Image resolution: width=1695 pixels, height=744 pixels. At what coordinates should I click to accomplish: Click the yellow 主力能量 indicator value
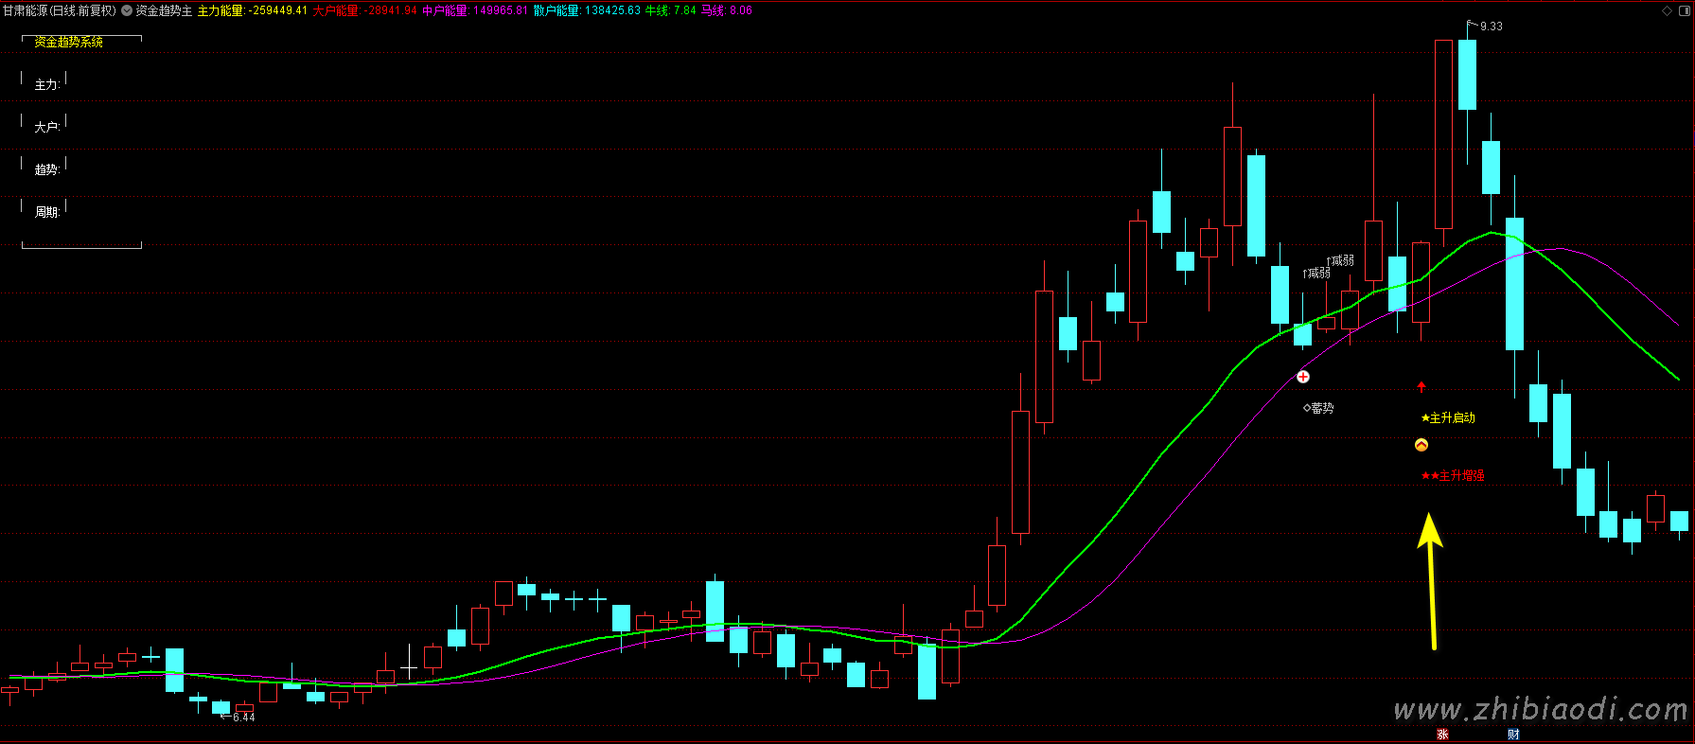(277, 11)
